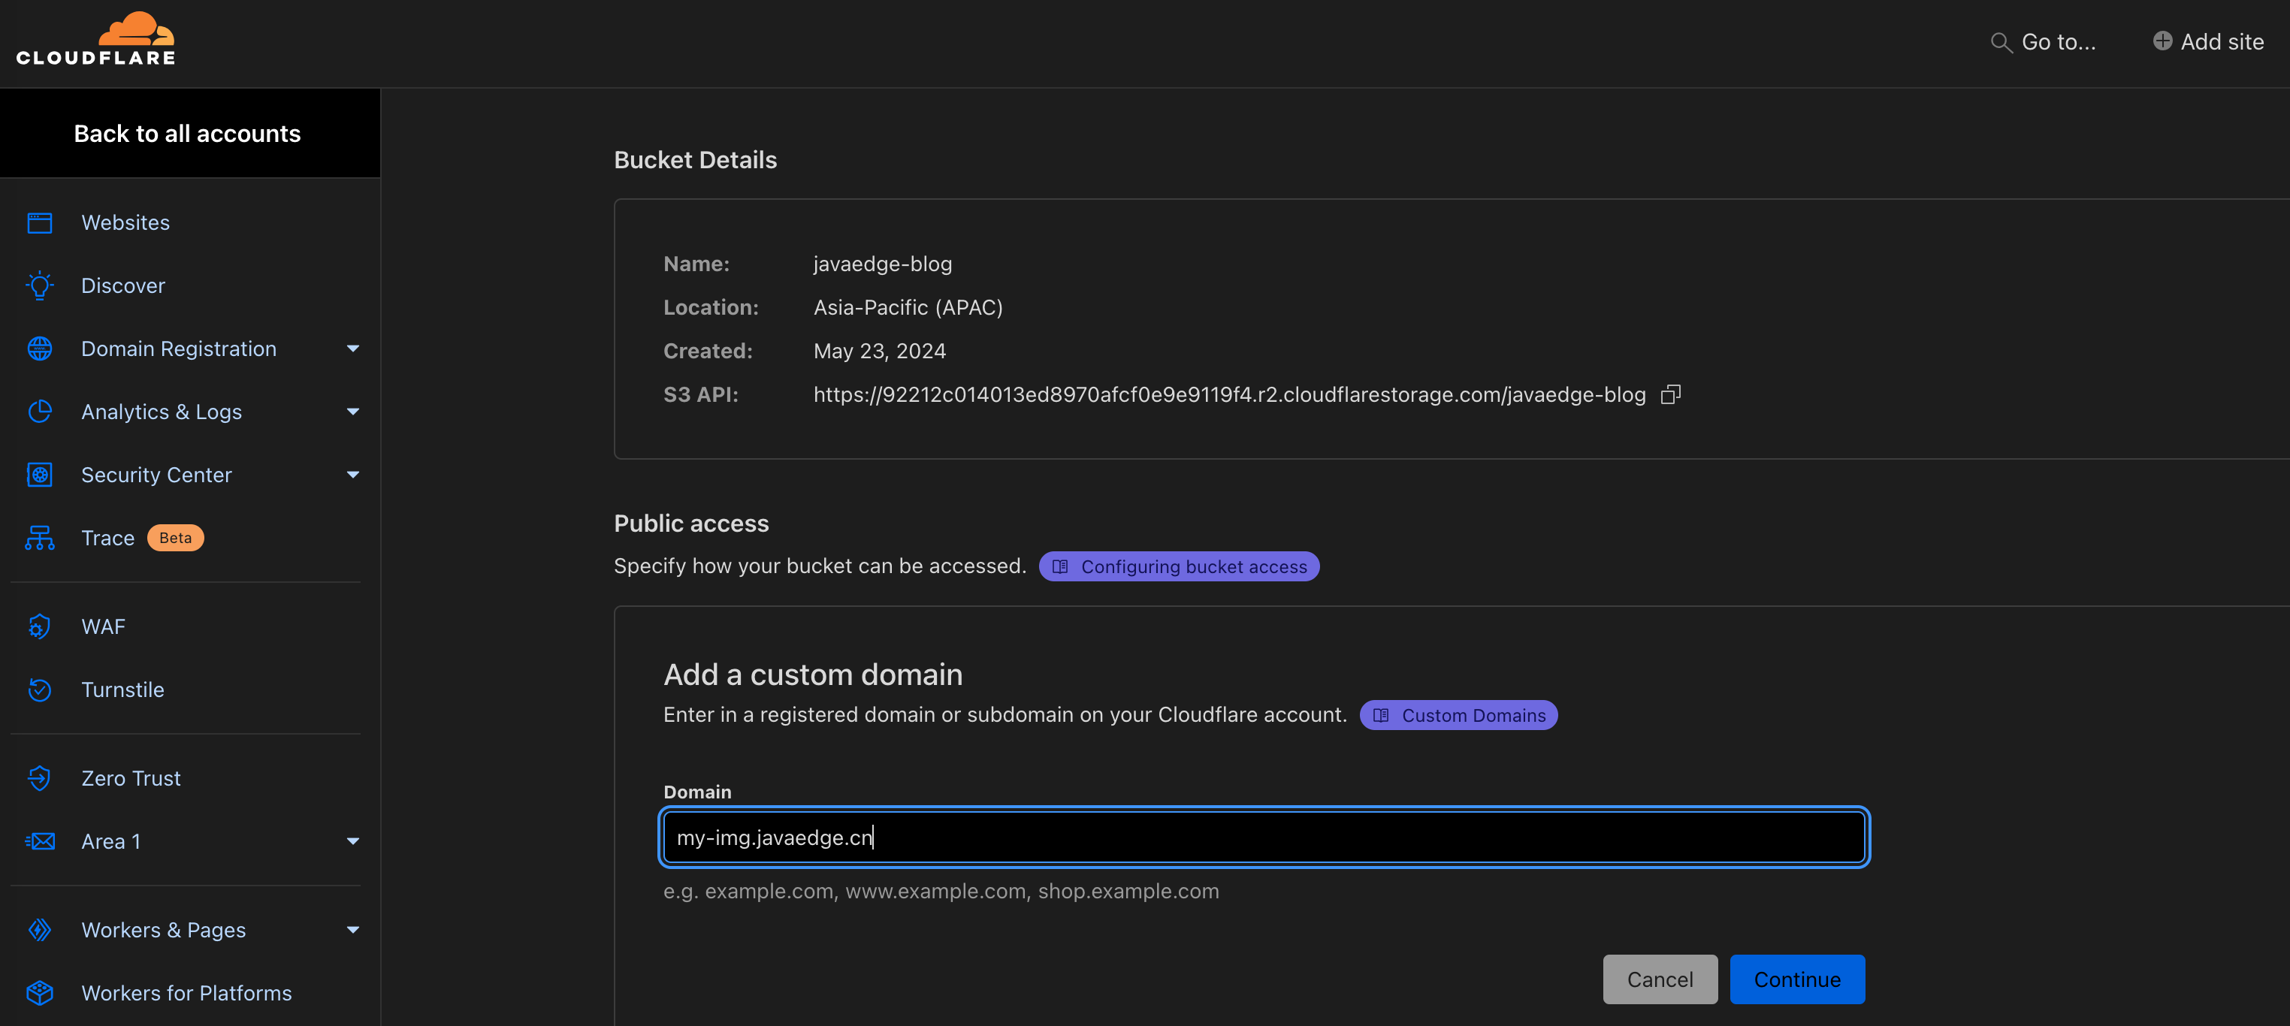Image resolution: width=2290 pixels, height=1026 pixels.
Task: Focus the Domain input field
Action: (1263, 837)
